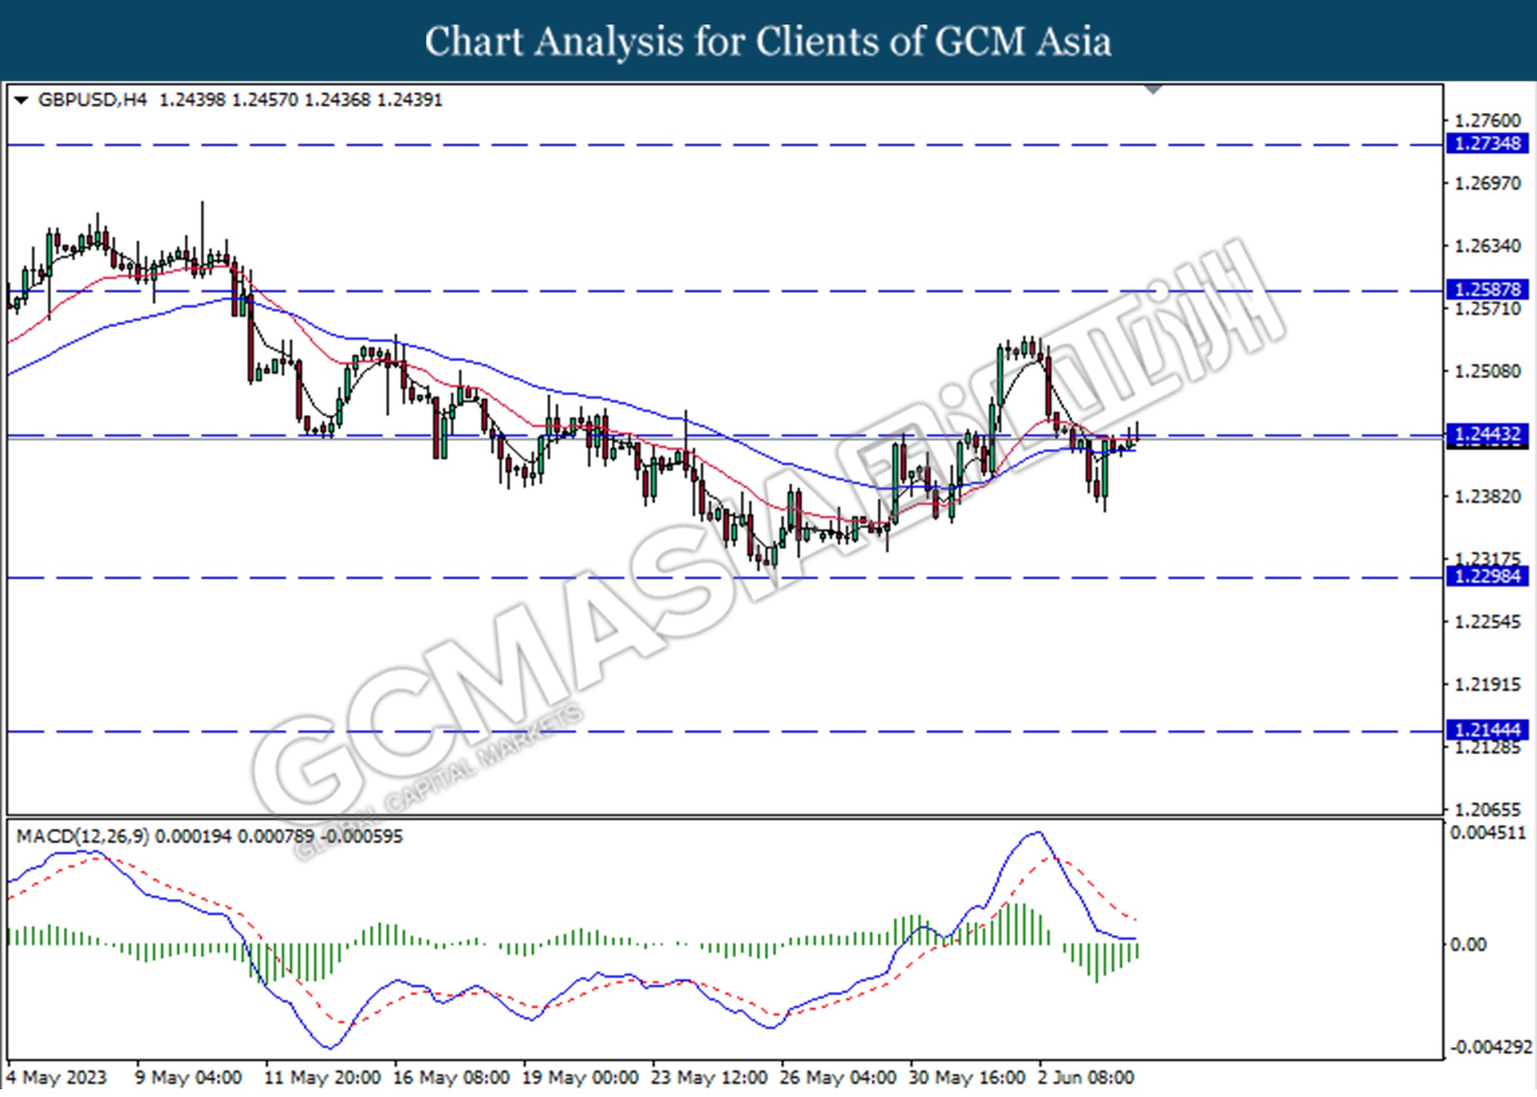Click the 0.00 MACD zero level label
The image size is (1537, 1097).
(x=1468, y=945)
